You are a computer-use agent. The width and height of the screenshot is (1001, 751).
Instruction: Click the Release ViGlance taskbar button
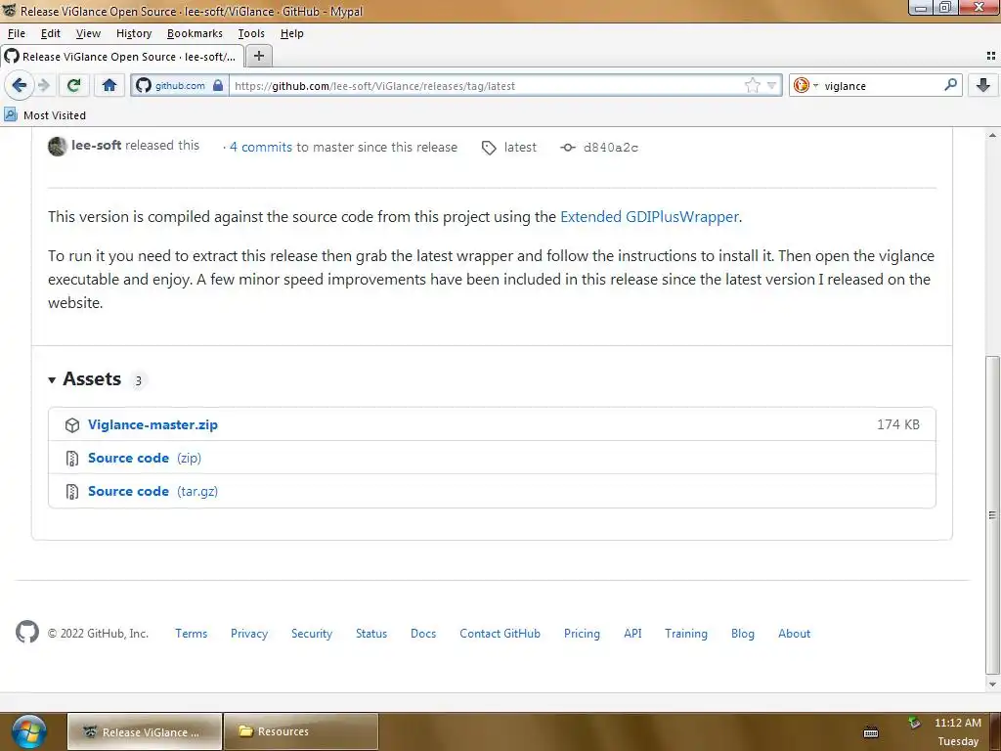[145, 731]
